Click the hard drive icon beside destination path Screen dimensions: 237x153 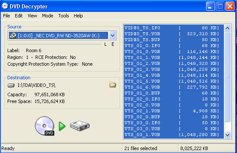click(x=11, y=85)
